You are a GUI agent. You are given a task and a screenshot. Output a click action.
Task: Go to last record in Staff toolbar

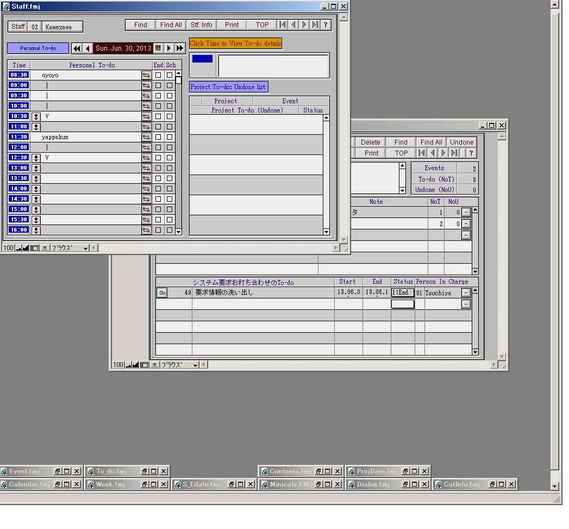coord(315,25)
